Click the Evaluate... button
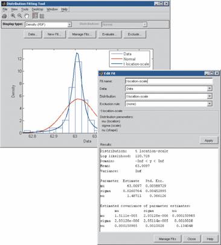The width and height of the screenshot is (221, 245). [110, 34]
